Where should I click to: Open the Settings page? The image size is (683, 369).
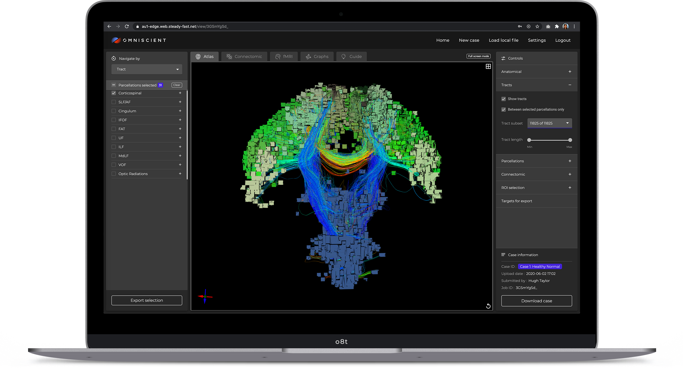tap(537, 40)
